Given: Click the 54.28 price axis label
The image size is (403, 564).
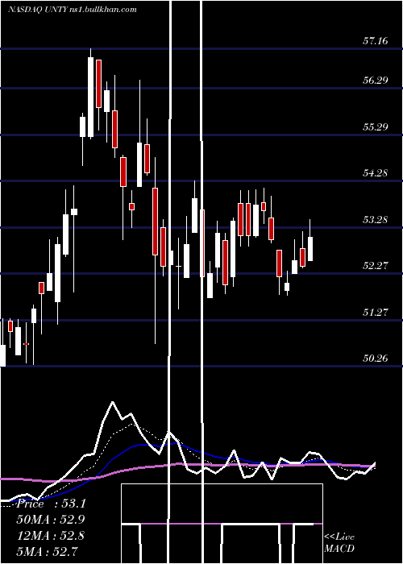Looking at the screenshot, I should pos(376,173).
